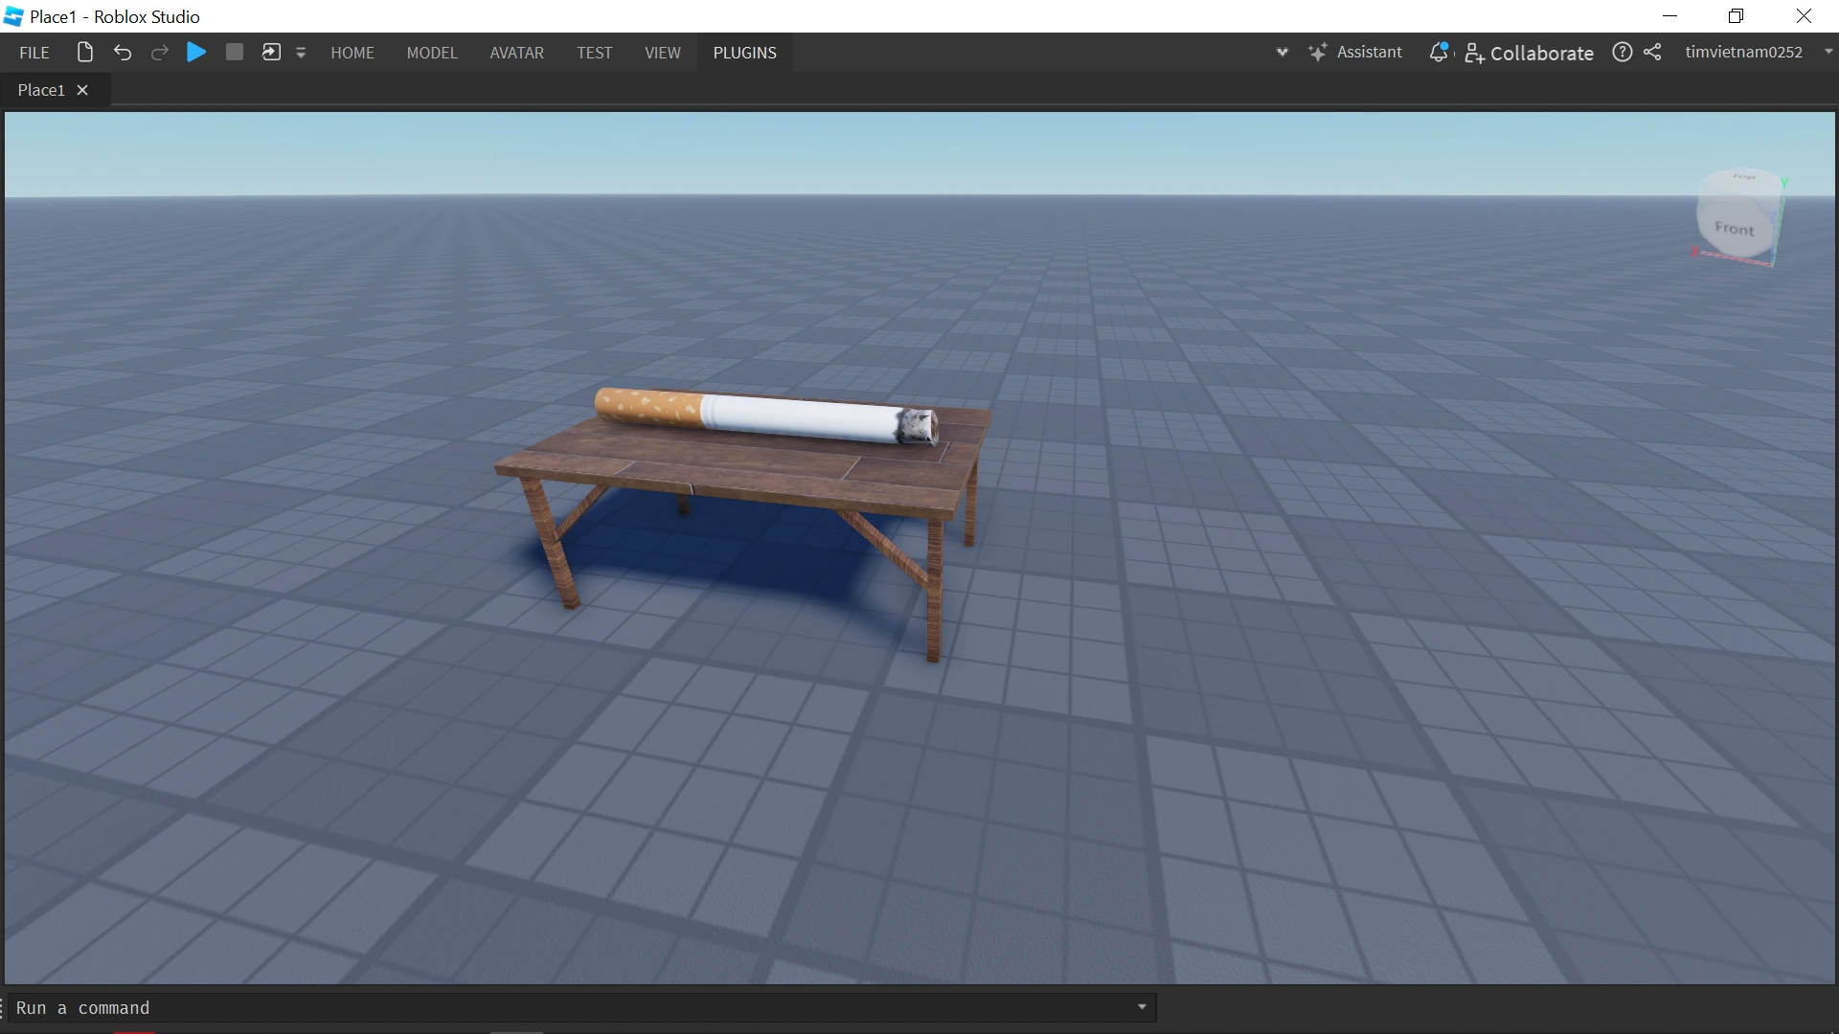The height and width of the screenshot is (1034, 1839).
Task: Switch to the MODEL tab
Action: [432, 54]
